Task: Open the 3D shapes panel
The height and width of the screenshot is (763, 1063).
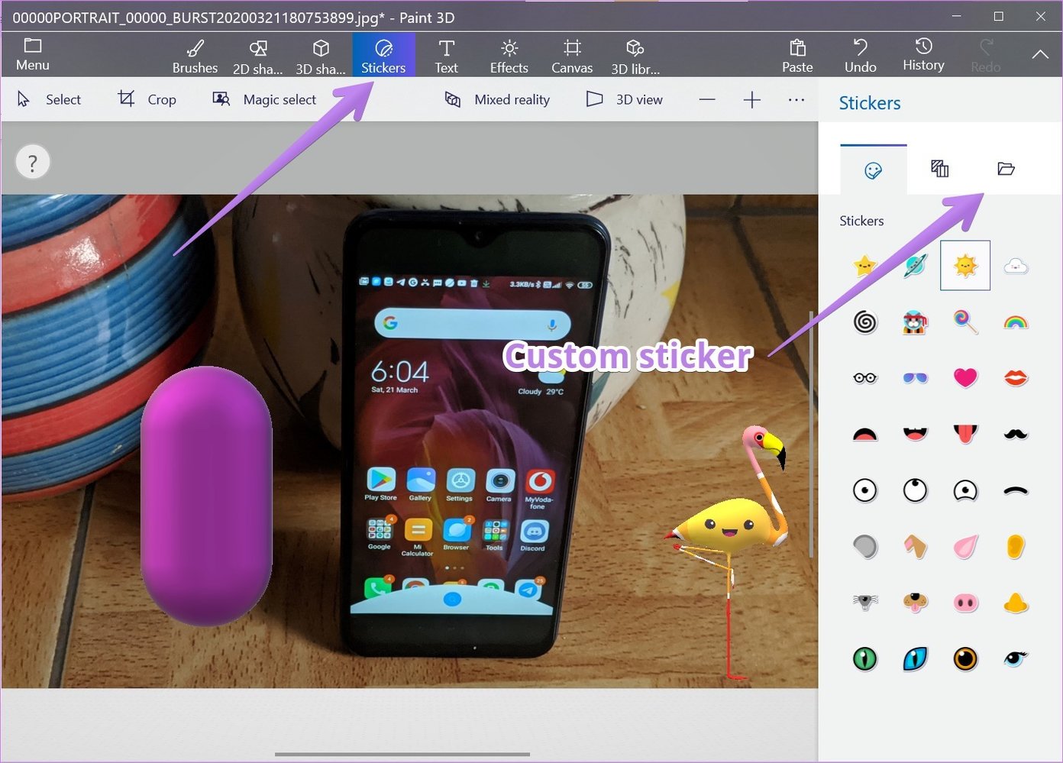Action: [x=320, y=55]
